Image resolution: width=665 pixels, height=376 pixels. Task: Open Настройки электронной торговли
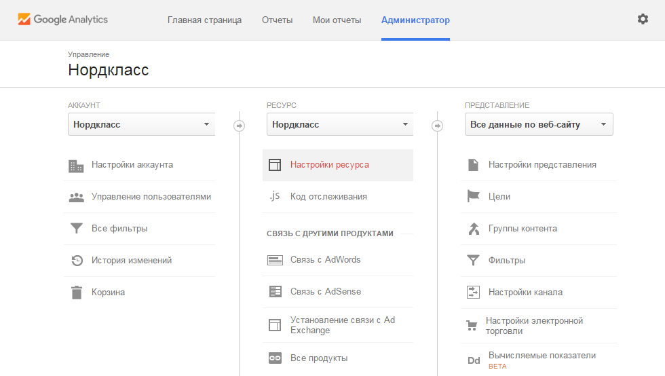[535, 326]
